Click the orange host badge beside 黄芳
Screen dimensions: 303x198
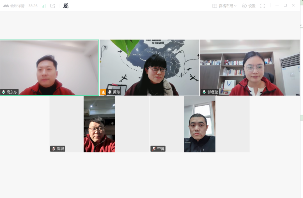click(x=103, y=92)
